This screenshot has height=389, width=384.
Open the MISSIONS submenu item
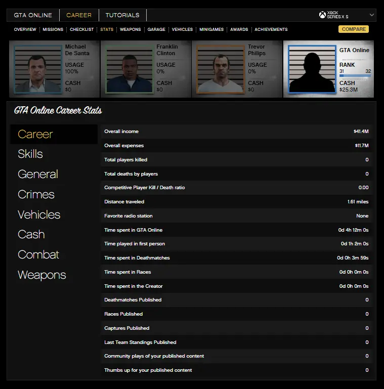point(53,29)
